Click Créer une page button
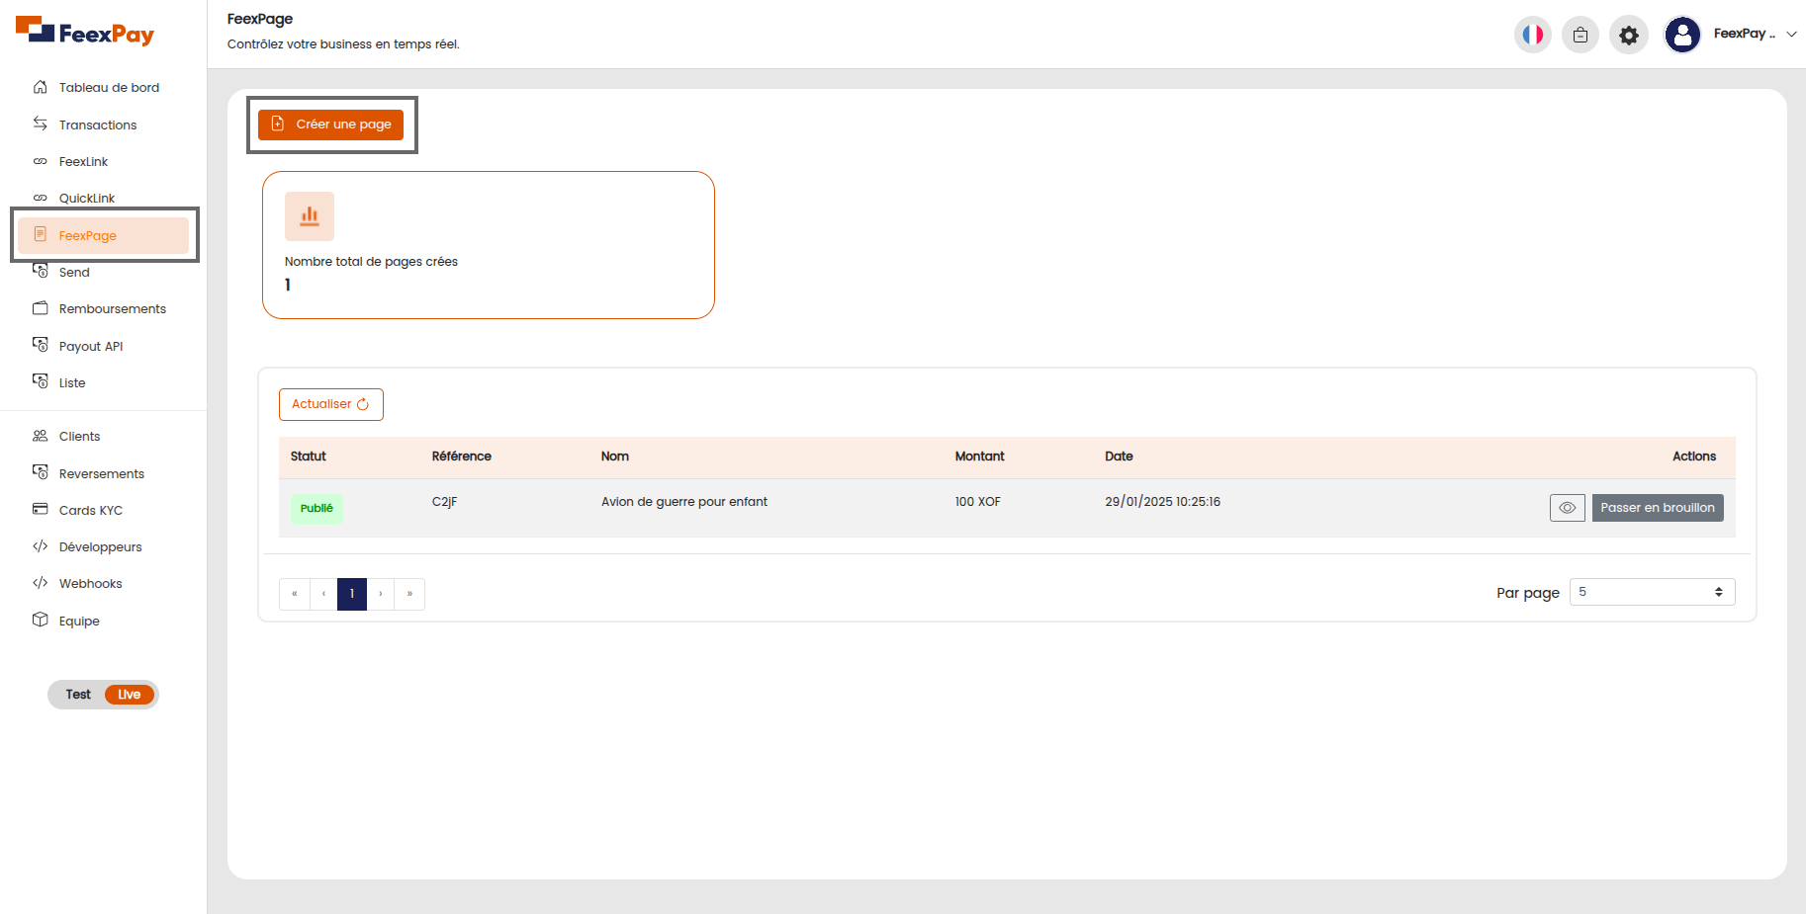1806x914 pixels. click(x=330, y=125)
